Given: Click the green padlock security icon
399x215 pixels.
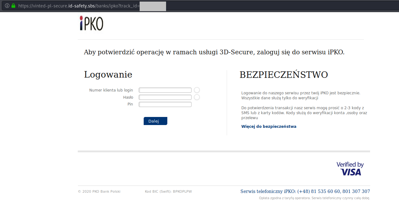Looking at the screenshot, I should tap(13, 6).
